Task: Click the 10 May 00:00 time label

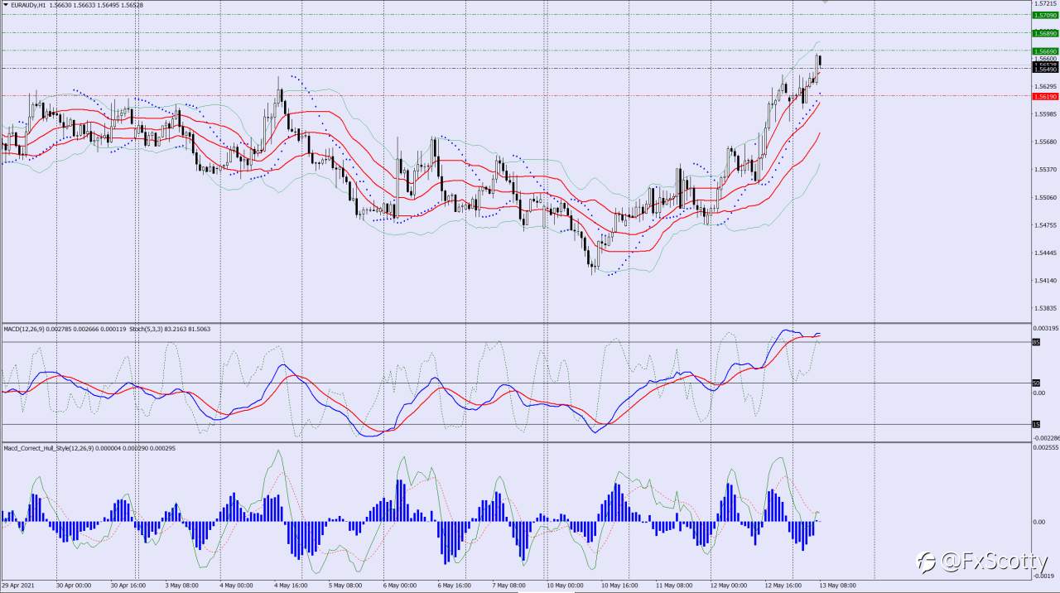Action: pyautogui.click(x=565, y=584)
